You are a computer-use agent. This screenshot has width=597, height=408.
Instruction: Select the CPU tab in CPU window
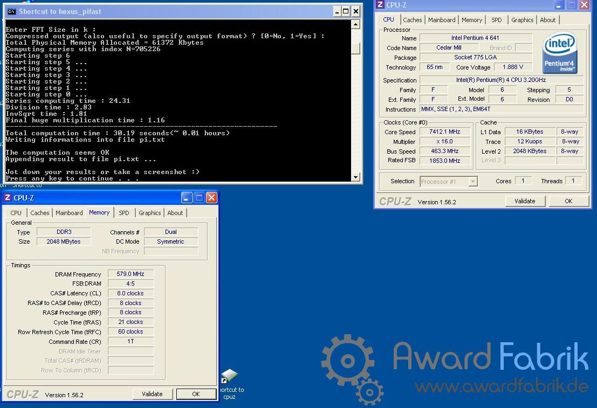388,19
